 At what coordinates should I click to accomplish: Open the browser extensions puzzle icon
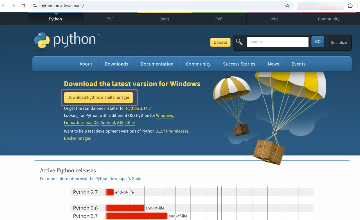click(350, 6)
